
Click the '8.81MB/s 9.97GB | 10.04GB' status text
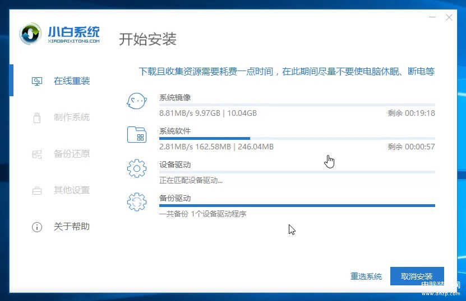(x=208, y=113)
